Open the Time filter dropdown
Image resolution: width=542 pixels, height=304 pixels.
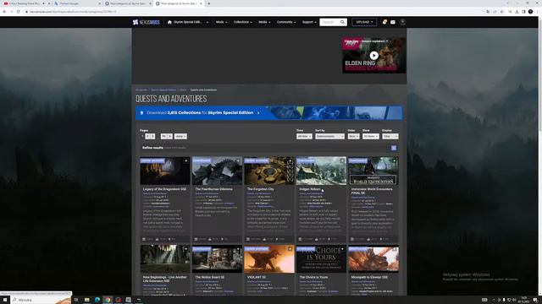tap(304, 137)
